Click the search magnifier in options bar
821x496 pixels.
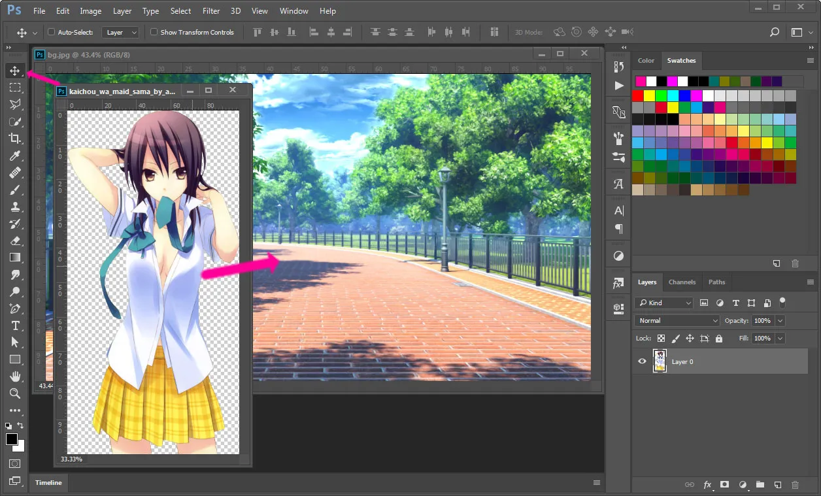pos(774,32)
